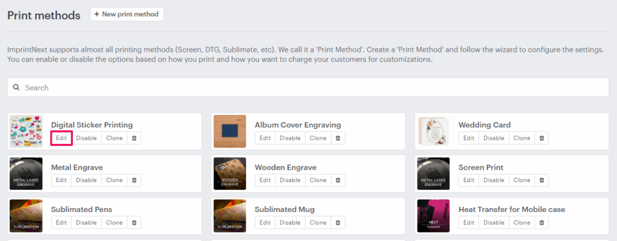The image size is (617, 241).
Task: Remove Sublimated Pens with trash icon
Action: 134,222
